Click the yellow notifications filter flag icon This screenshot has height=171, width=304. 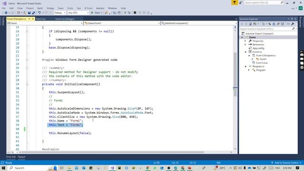point(234,2)
